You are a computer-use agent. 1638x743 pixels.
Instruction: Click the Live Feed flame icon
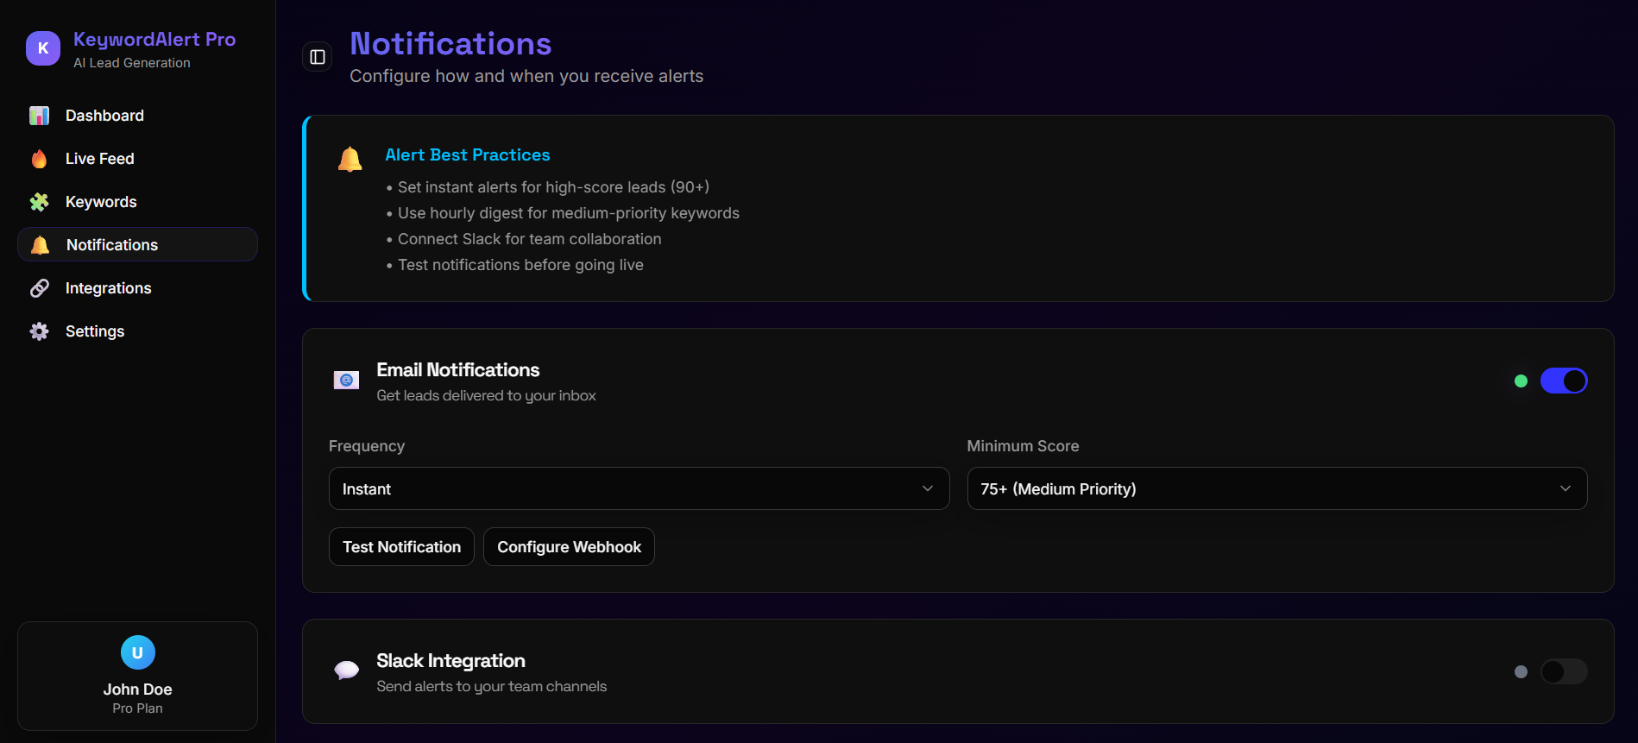tap(40, 159)
